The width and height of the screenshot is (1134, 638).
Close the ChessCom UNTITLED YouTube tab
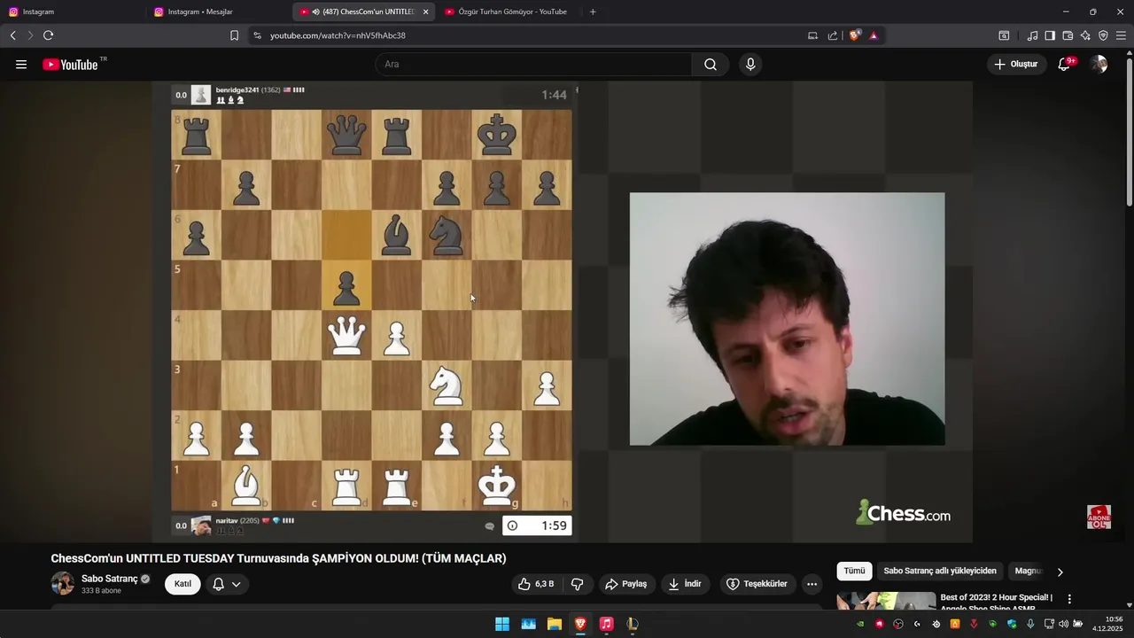pos(426,12)
